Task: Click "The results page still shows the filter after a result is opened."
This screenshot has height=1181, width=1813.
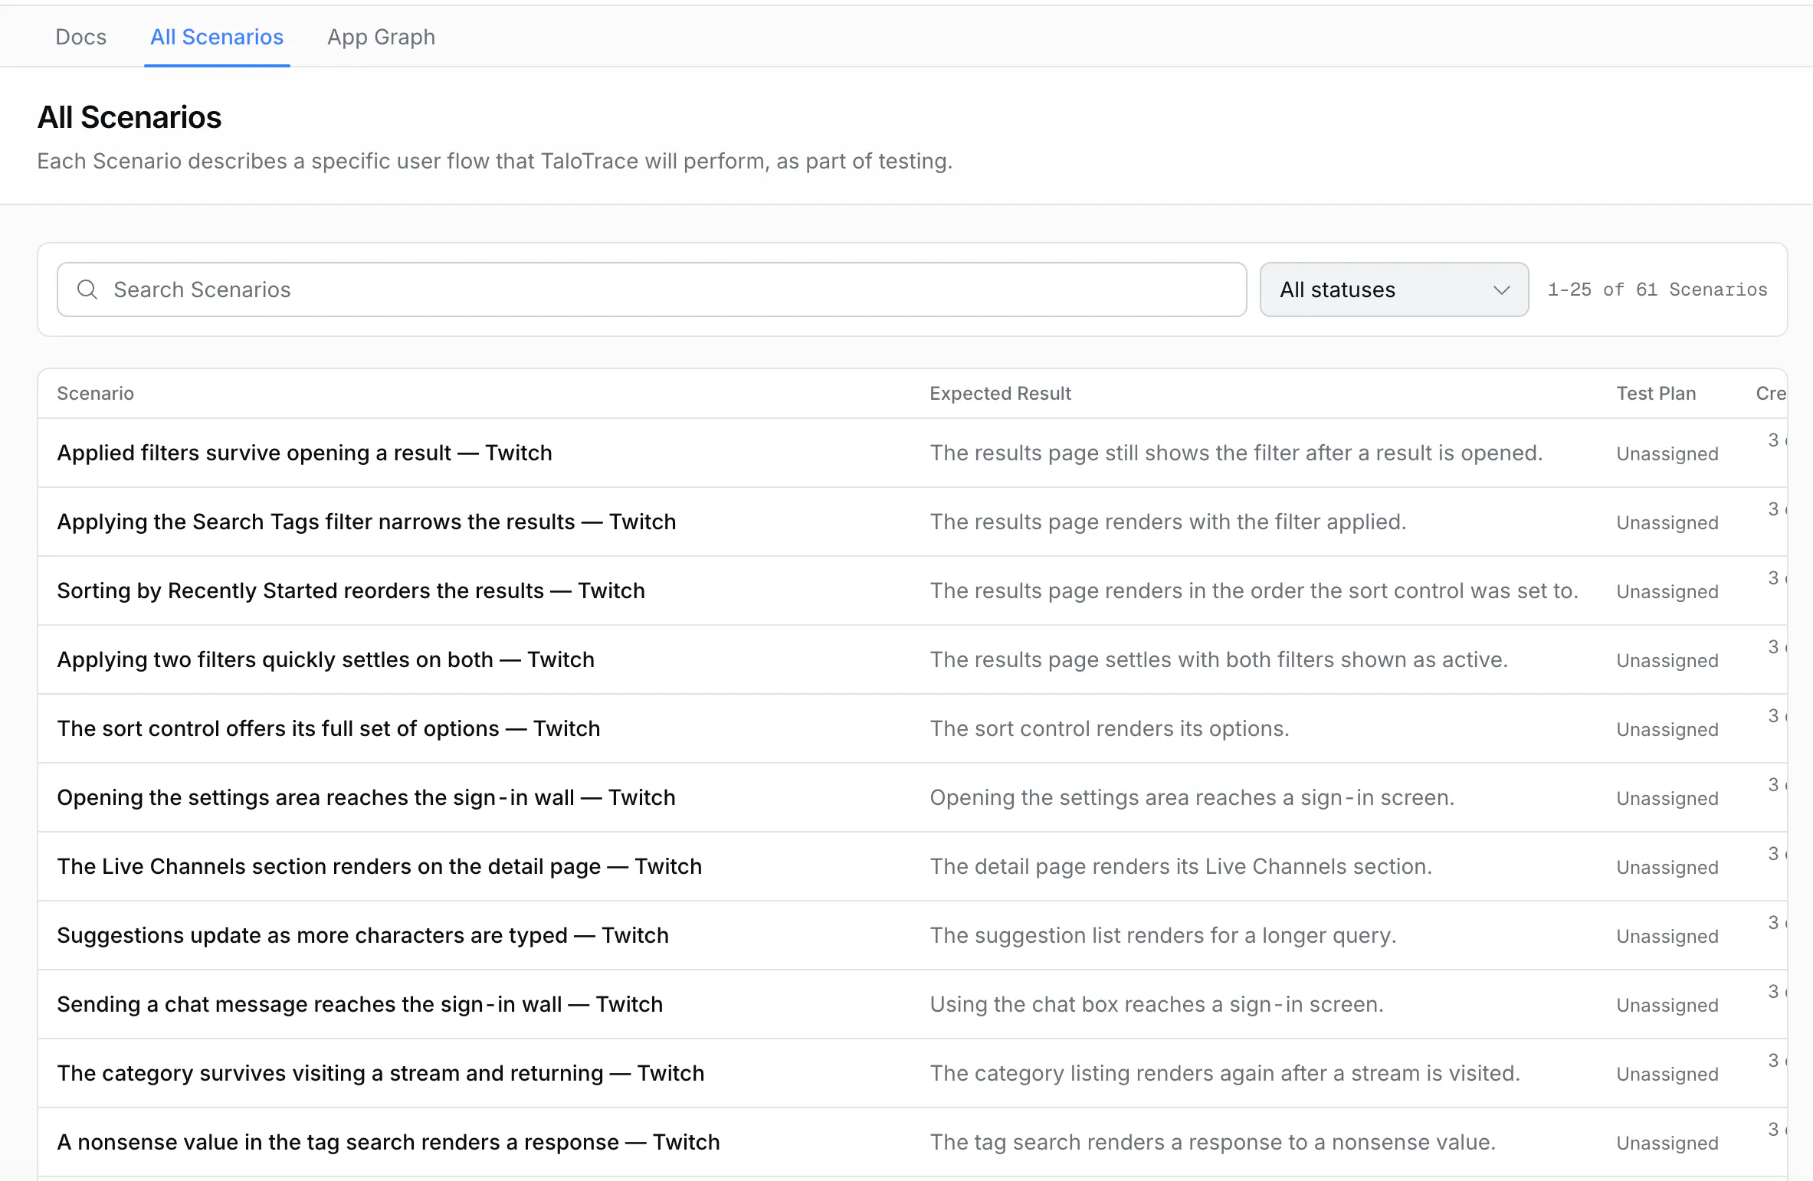Action: (1236, 453)
